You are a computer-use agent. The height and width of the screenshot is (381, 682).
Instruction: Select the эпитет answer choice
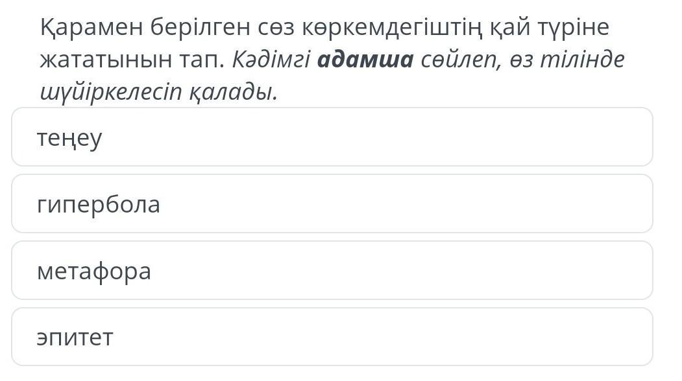click(332, 337)
